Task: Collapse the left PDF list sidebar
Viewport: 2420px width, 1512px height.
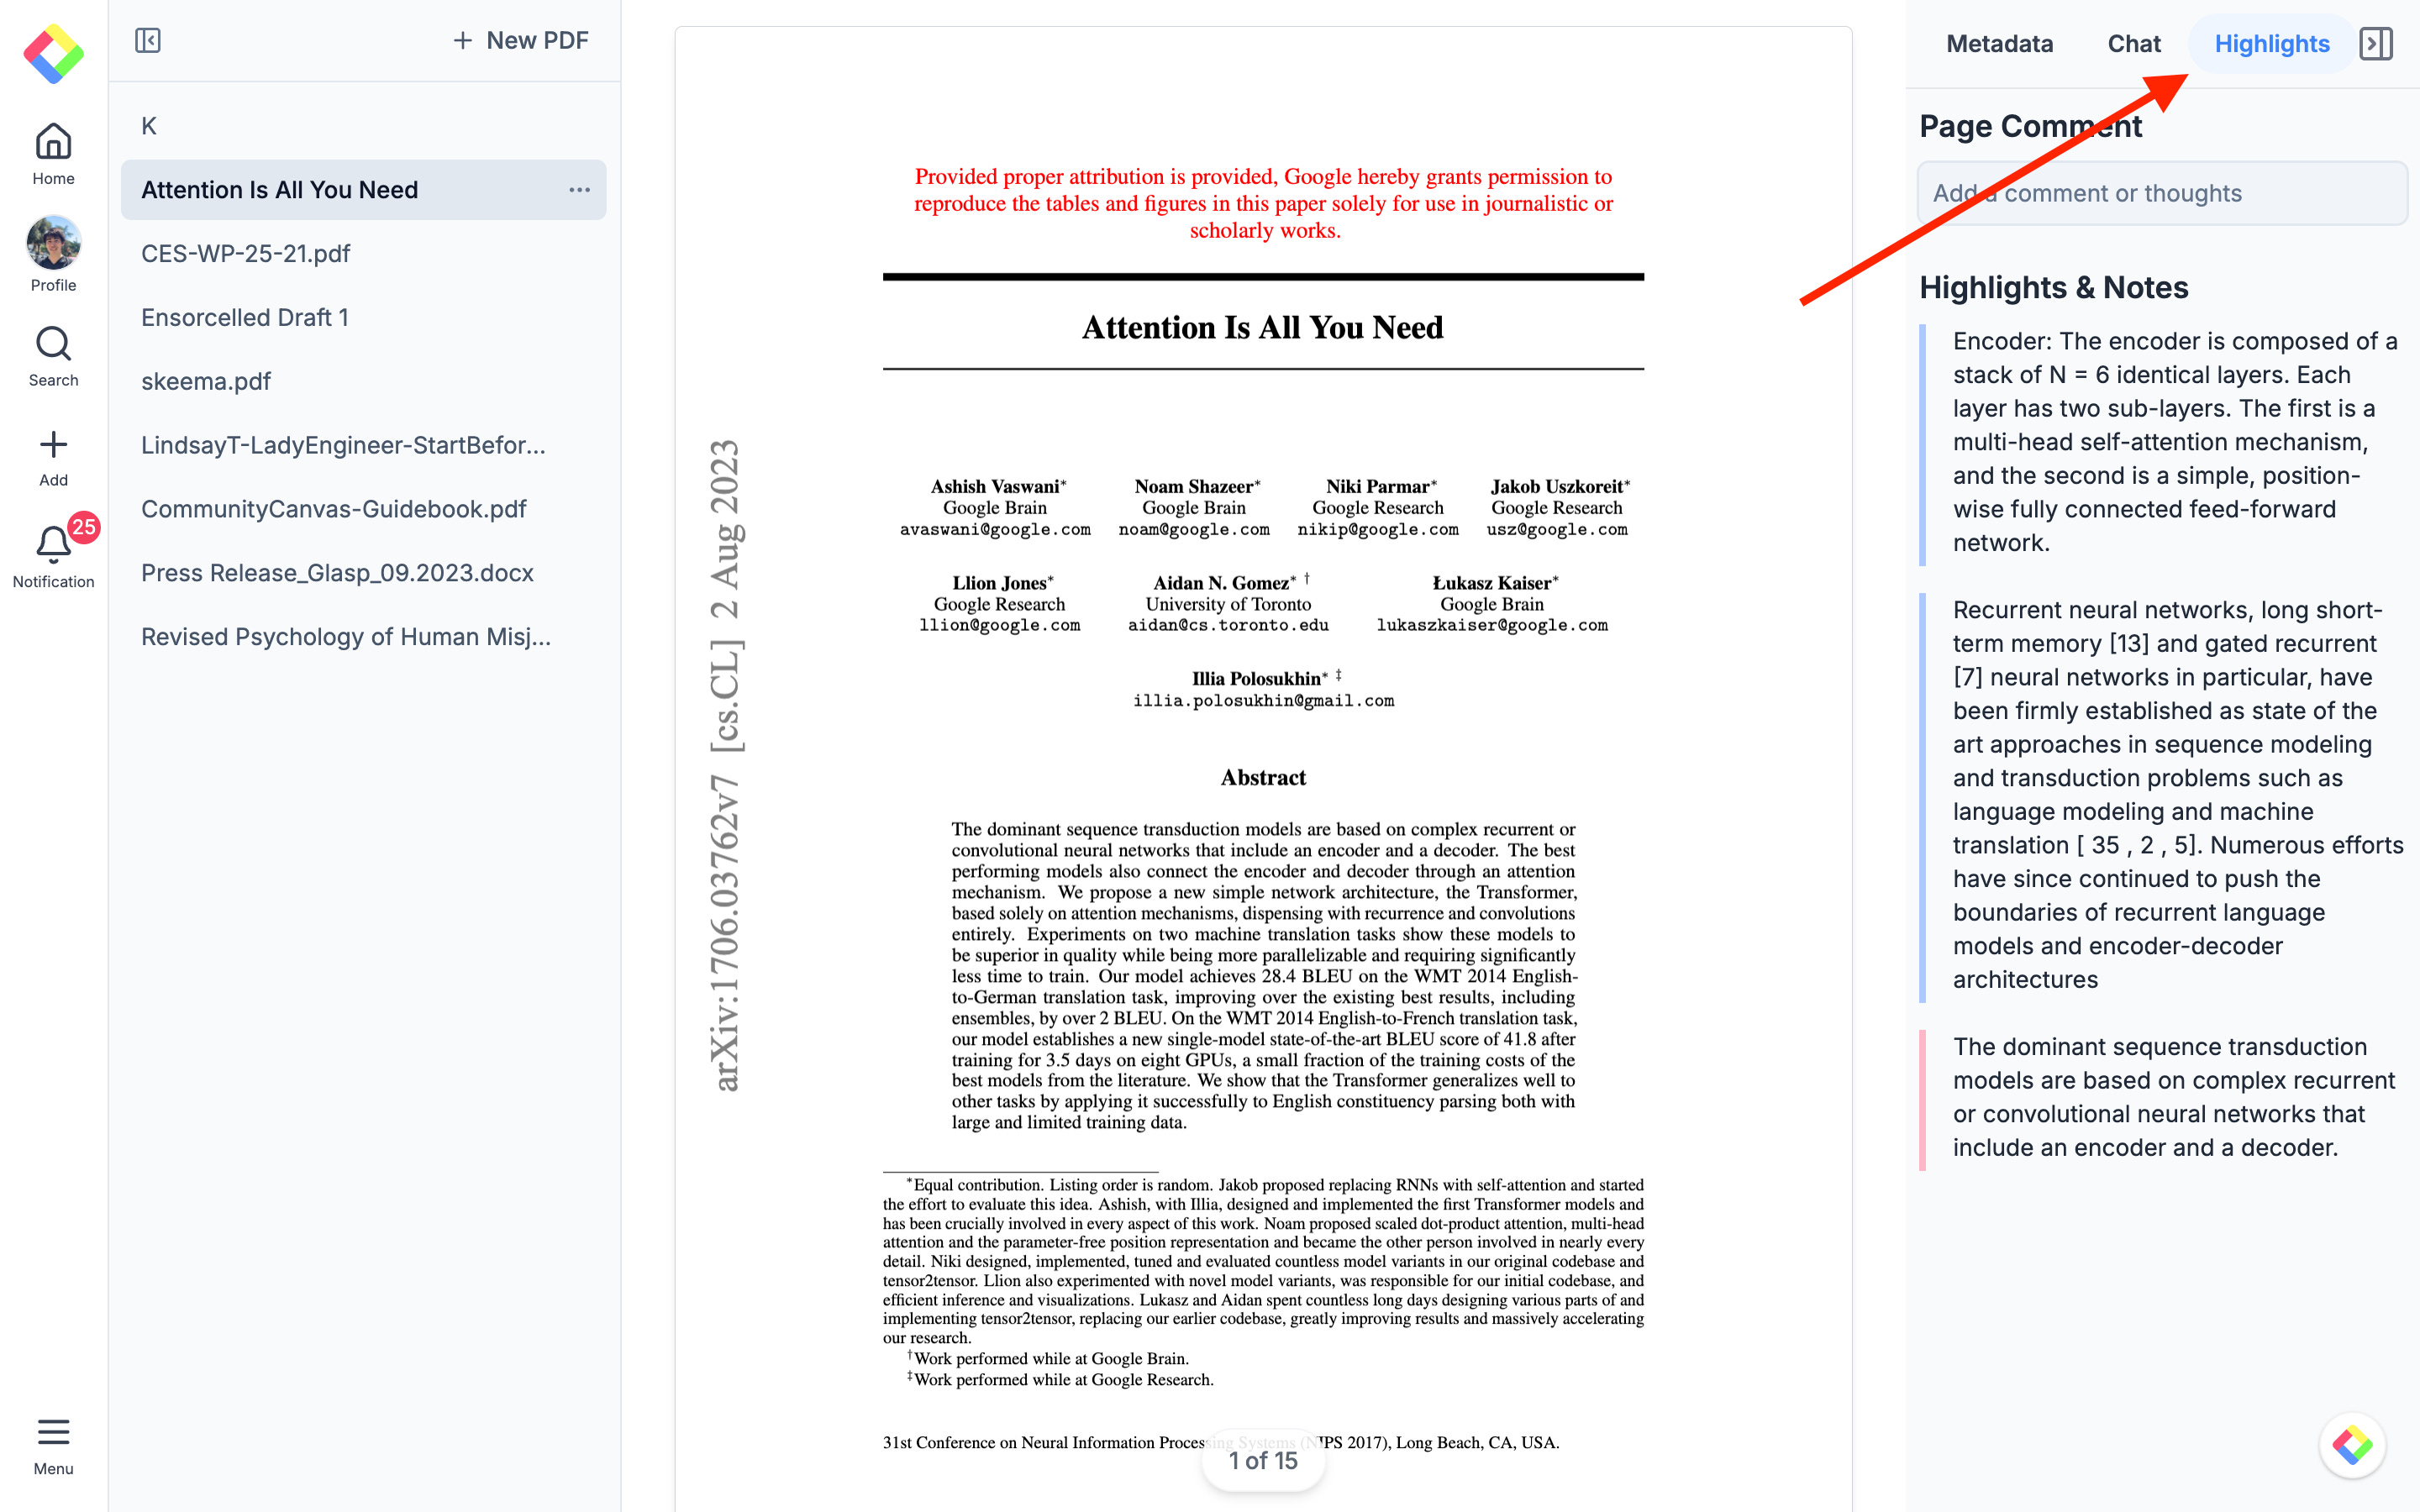Action: [x=148, y=41]
